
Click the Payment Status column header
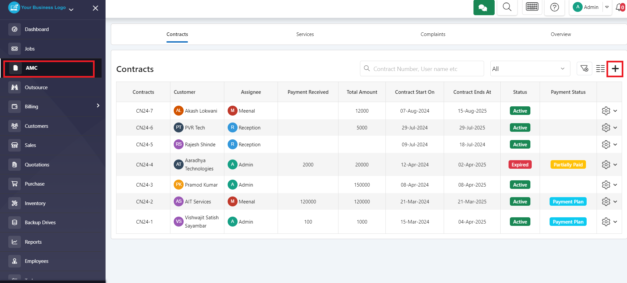click(x=568, y=92)
